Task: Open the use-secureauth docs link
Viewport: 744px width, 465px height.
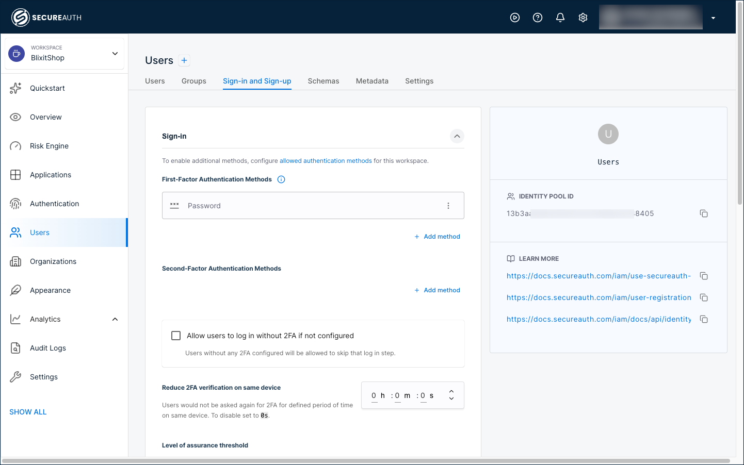Action: [599, 276]
